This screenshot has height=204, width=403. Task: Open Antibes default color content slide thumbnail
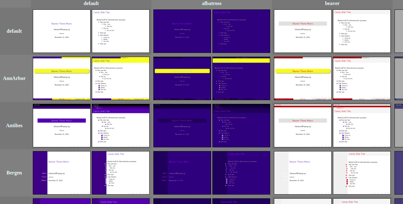(121, 126)
